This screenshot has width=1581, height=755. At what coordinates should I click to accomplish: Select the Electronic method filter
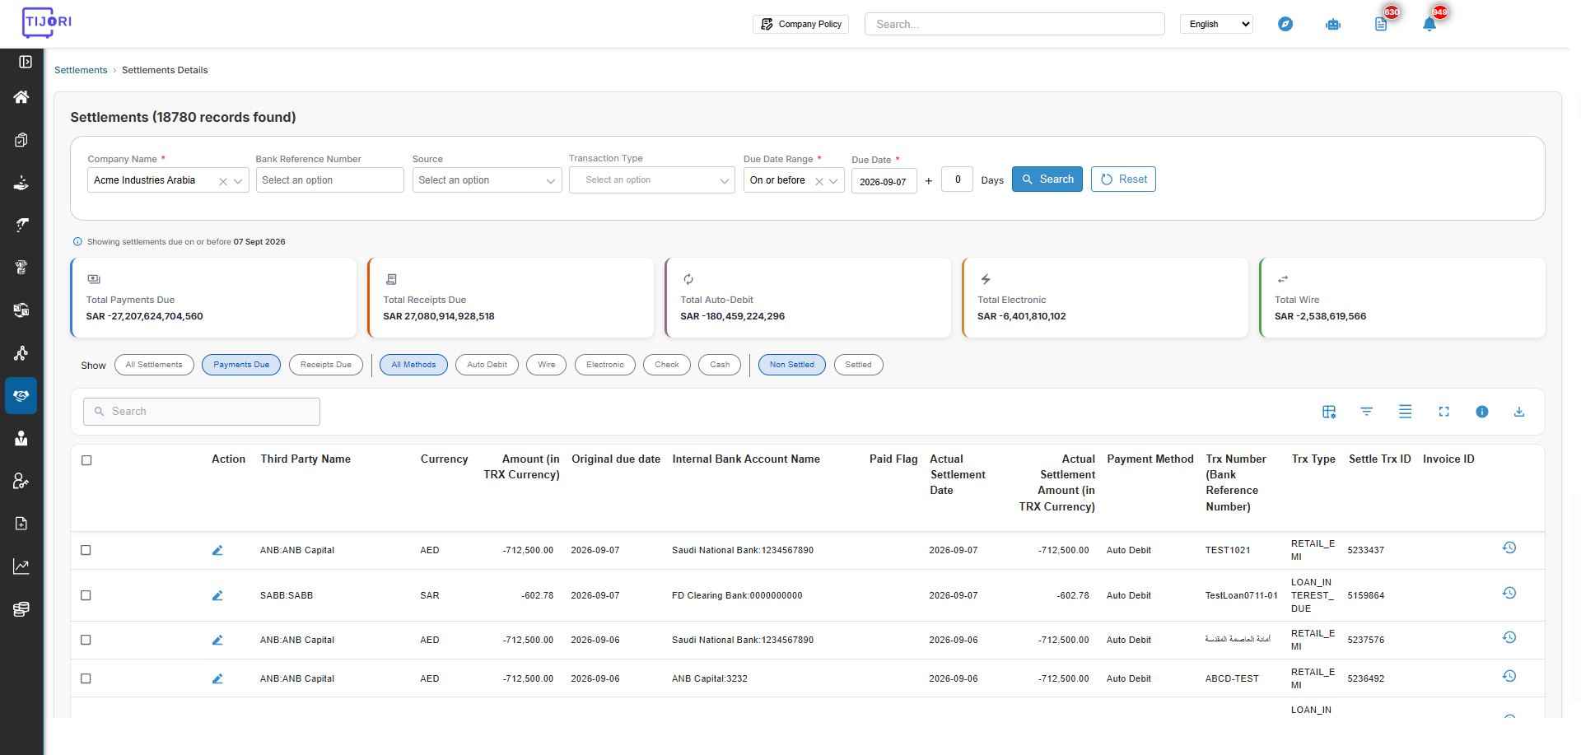pyautogui.click(x=605, y=365)
